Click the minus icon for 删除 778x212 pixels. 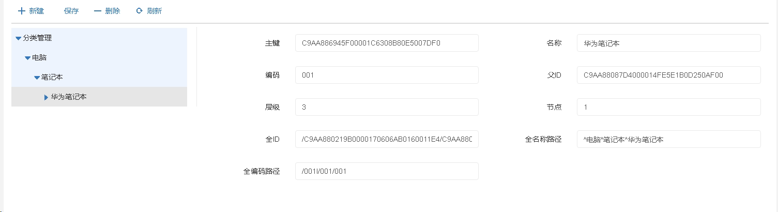tap(98, 11)
